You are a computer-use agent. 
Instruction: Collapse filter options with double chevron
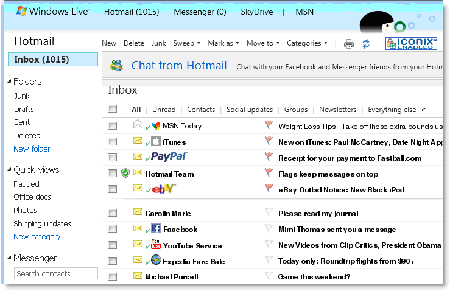423,110
